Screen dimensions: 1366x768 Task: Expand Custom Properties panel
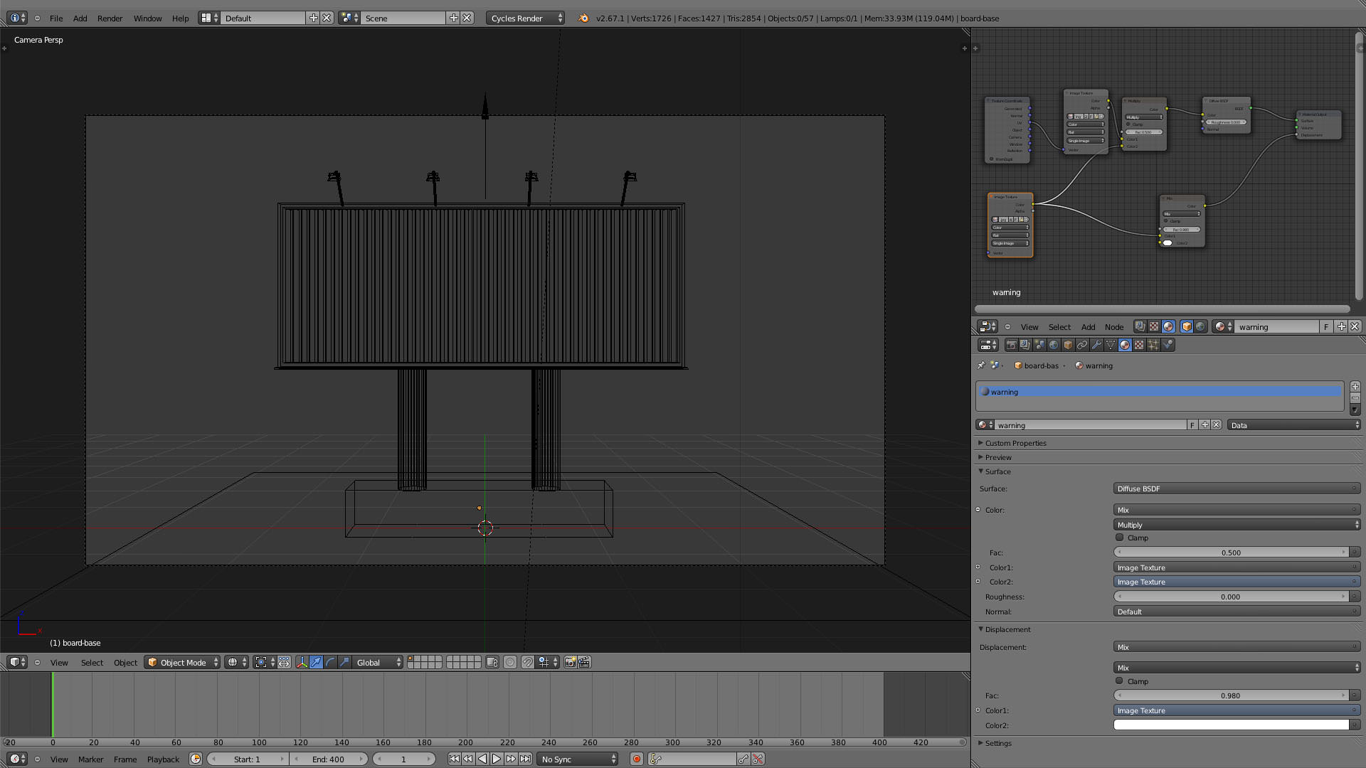coord(1015,443)
